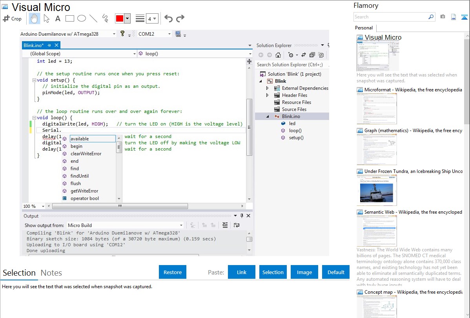Pin the Blink.ino tab
This screenshot has width=470, height=318.
(x=49, y=45)
